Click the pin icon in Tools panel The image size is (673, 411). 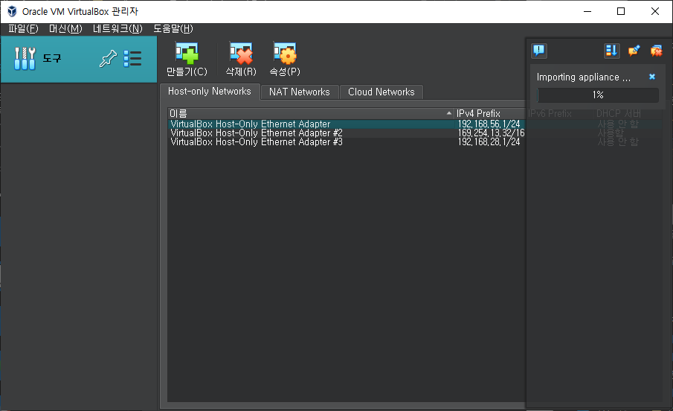coord(108,59)
